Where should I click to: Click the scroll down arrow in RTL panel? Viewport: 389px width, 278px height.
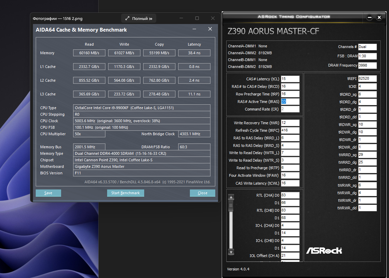(231, 252)
